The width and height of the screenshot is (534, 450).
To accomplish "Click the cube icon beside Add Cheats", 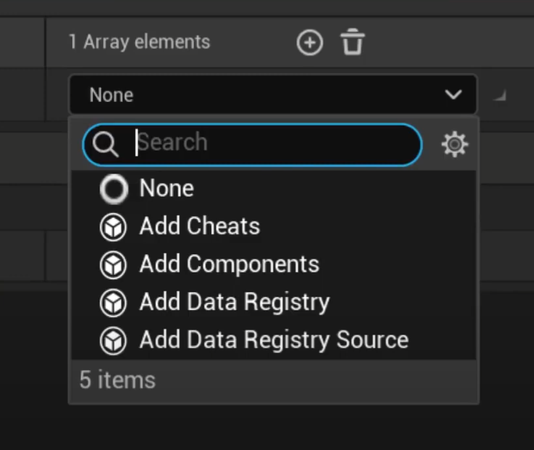I will [x=114, y=227].
